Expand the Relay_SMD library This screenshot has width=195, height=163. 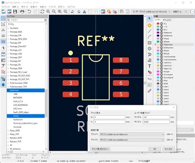(8, 130)
